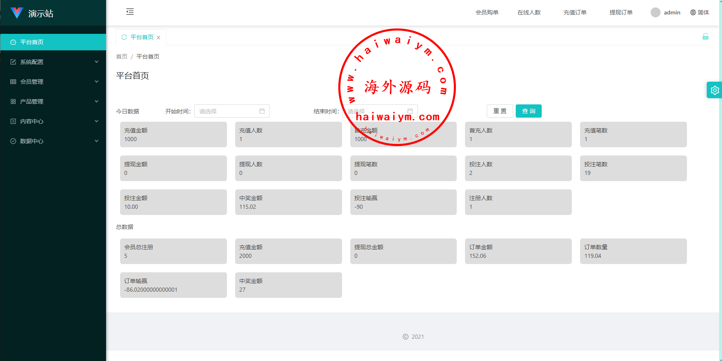Expand the 产品管理 menu
The height and width of the screenshot is (361, 722).
click(x=53, y=101)
